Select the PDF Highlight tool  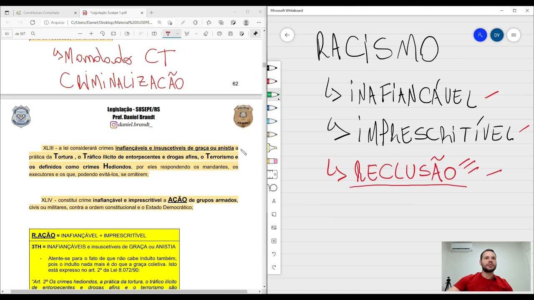tap(187, 34)
